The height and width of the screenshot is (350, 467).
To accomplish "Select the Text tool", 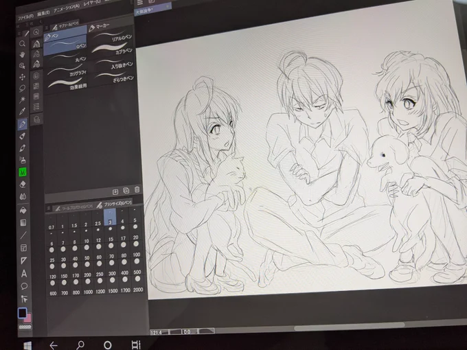I will click(24, 274).
